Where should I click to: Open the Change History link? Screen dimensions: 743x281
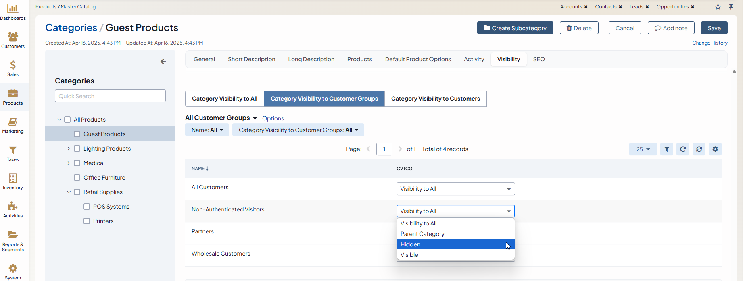click(710, 43)
